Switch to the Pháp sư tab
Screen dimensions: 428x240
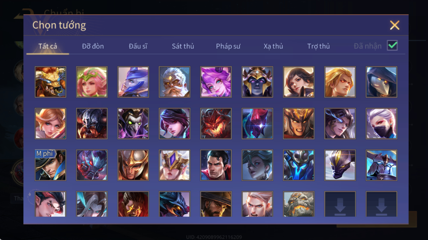coord(228,46)
